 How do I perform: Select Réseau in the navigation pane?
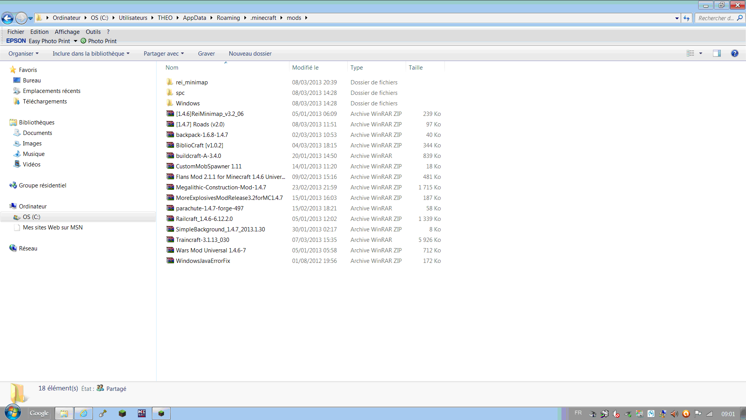click(x=28, y=248)
